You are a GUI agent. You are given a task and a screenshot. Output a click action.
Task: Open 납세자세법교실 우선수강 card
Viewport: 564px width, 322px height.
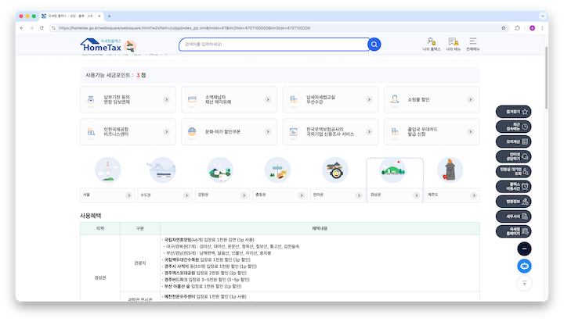[x=331, y=99]
